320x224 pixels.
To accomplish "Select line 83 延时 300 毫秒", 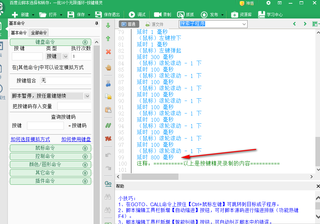I will (155, 57).
